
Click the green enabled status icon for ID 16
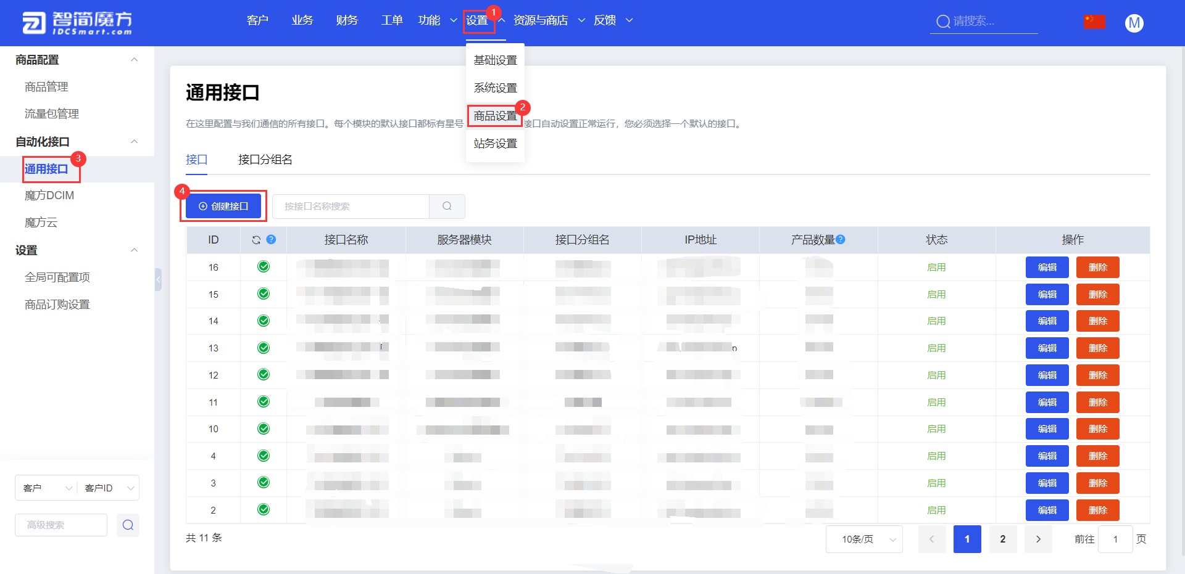pos(264,266)
